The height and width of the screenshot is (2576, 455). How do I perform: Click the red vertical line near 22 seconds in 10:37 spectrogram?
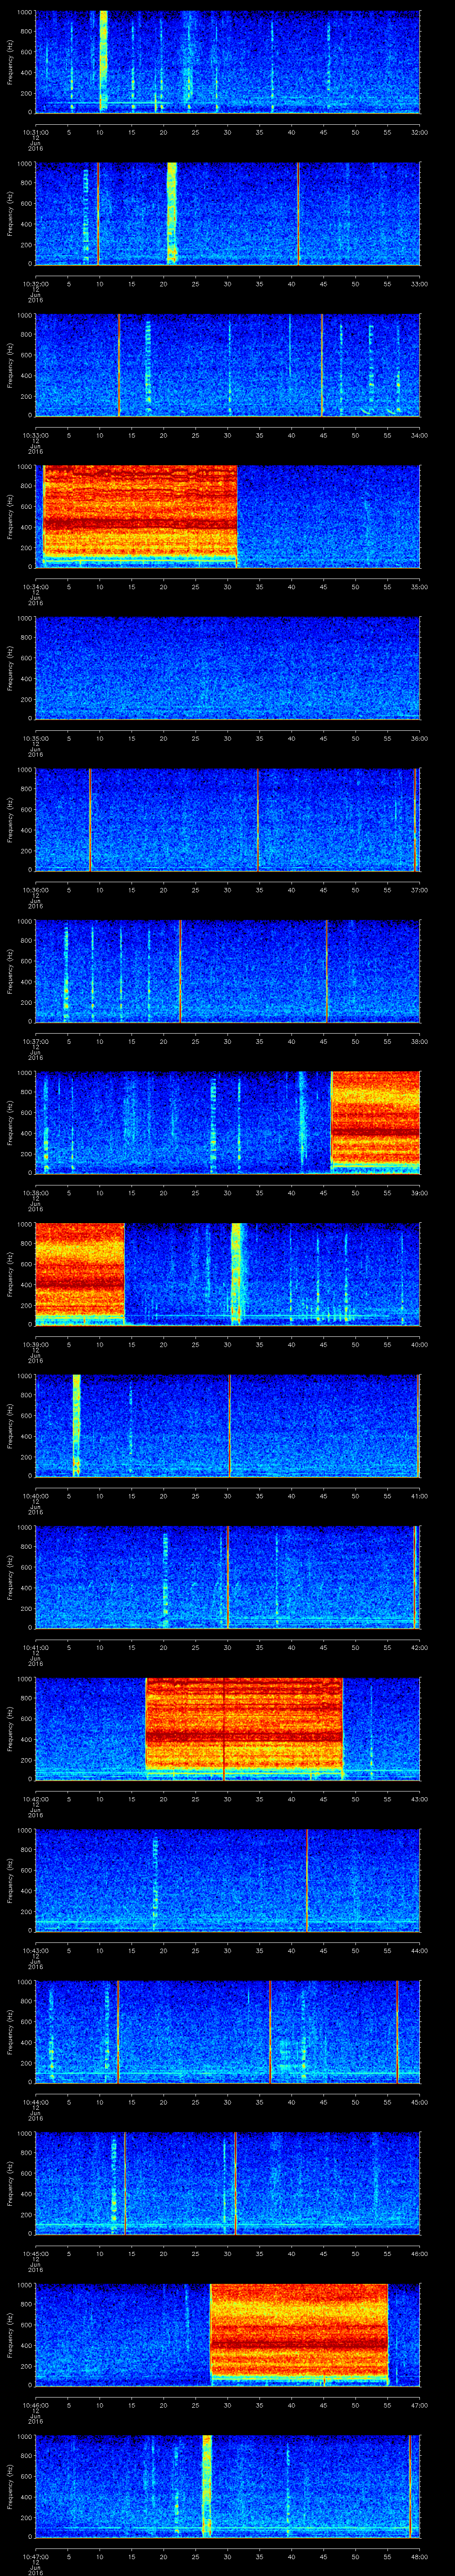tap(180, 970)
